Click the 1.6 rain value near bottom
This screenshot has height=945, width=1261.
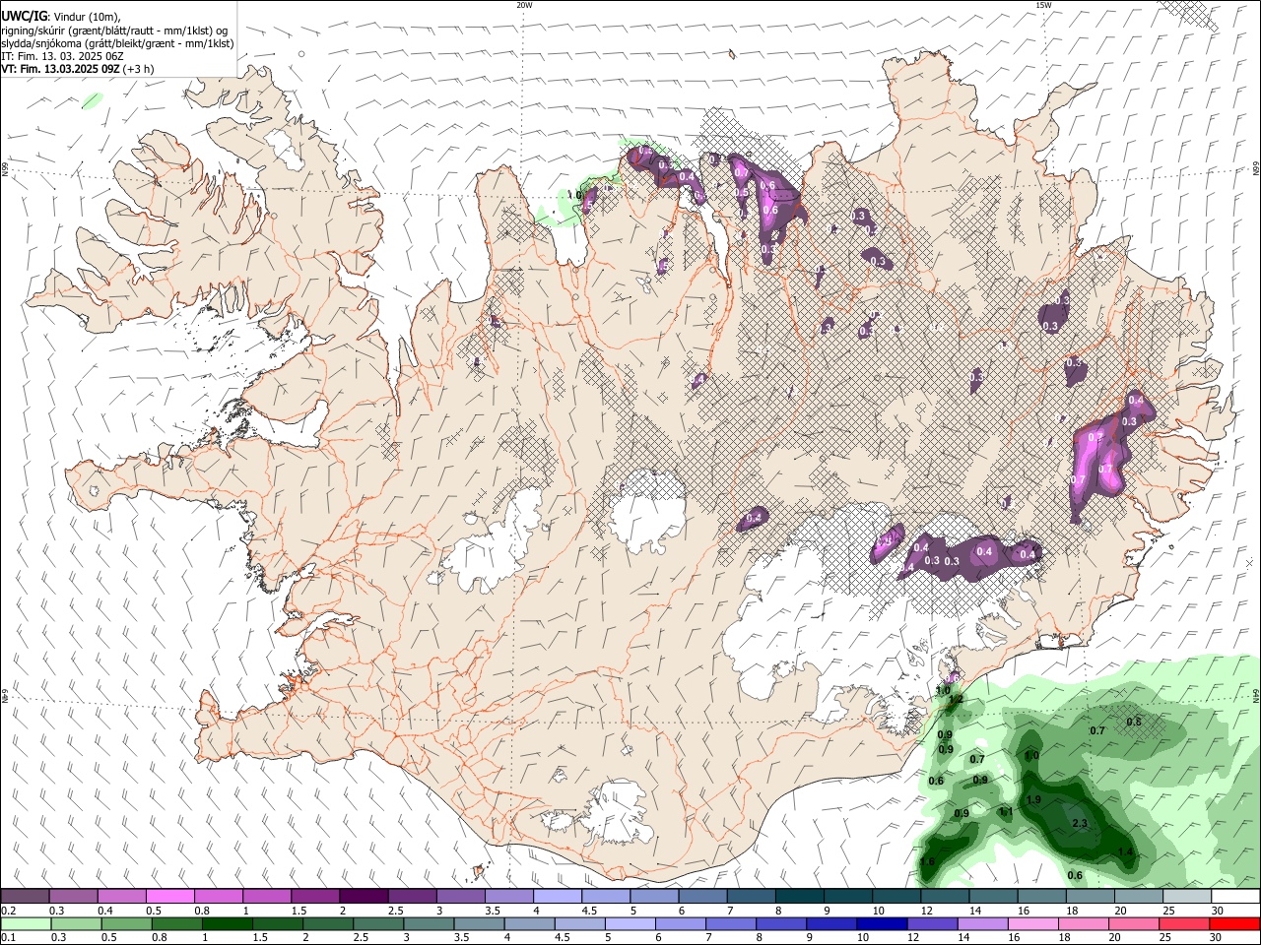point(927,862)
